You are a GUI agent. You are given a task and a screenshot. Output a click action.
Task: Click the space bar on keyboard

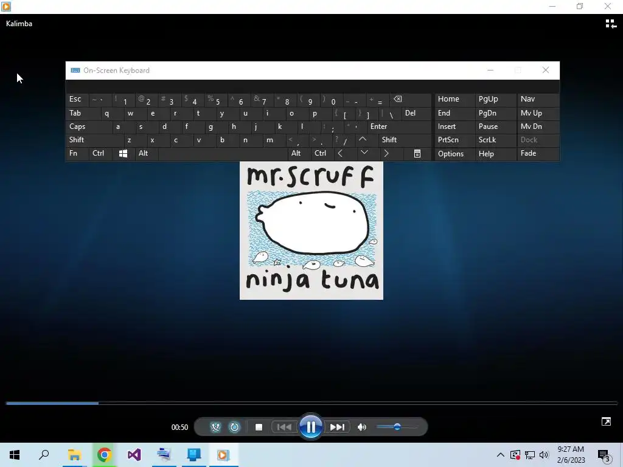[223, 153]
